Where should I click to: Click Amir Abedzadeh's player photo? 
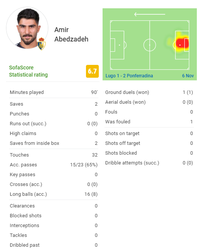27,28
